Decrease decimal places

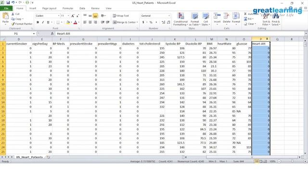click(x=168, y=22)
